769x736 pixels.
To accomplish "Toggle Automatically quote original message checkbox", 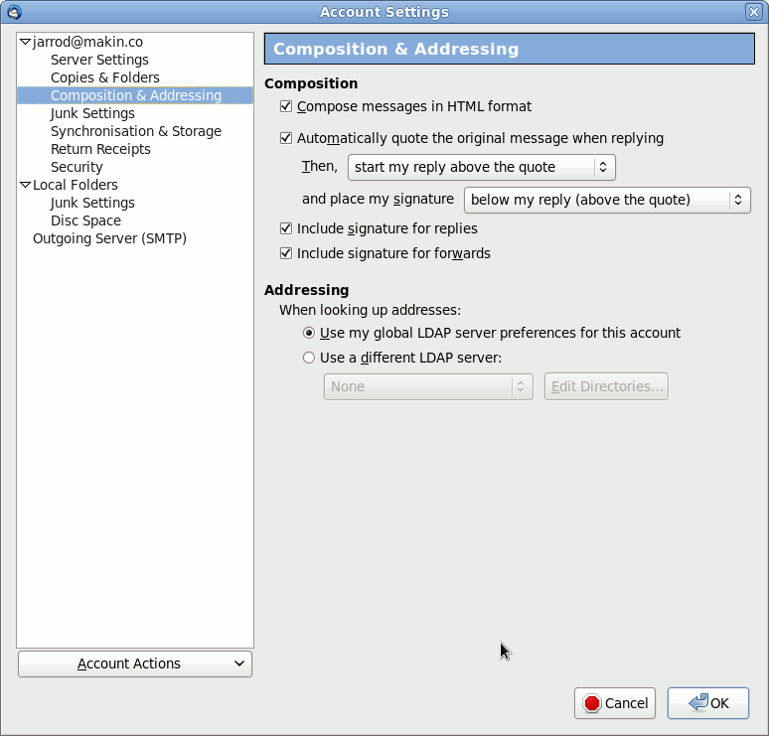I will pos(286,138).
